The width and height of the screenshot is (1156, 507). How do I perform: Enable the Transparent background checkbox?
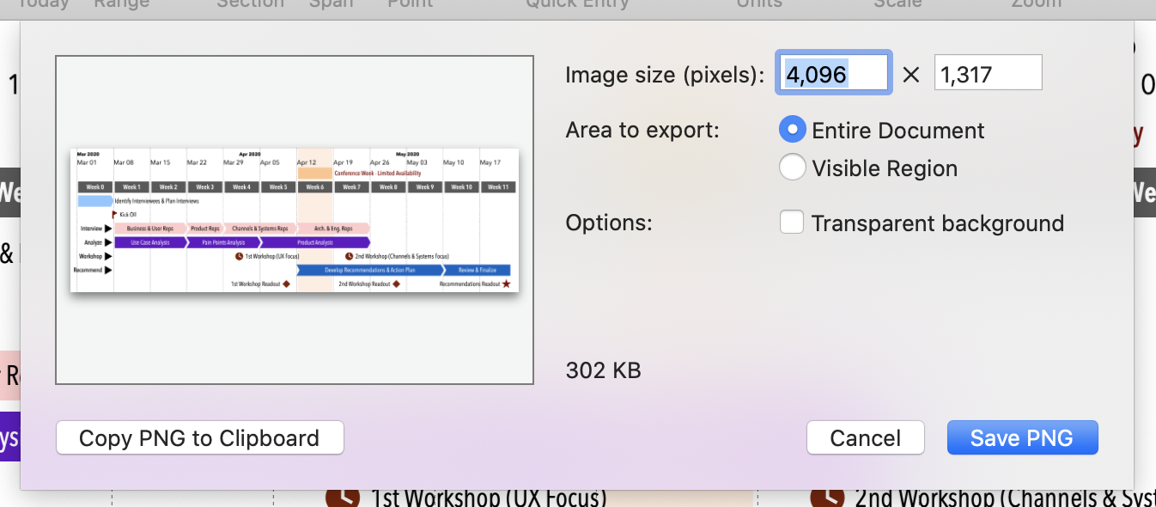coord(792,223)
